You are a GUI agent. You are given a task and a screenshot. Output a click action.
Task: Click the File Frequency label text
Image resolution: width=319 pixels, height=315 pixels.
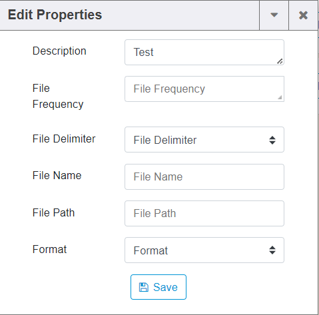(x=58, y=96)
